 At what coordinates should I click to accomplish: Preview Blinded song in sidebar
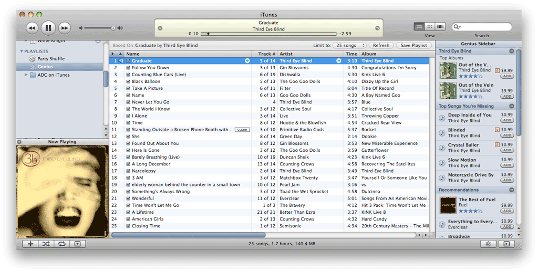(442, 133)
